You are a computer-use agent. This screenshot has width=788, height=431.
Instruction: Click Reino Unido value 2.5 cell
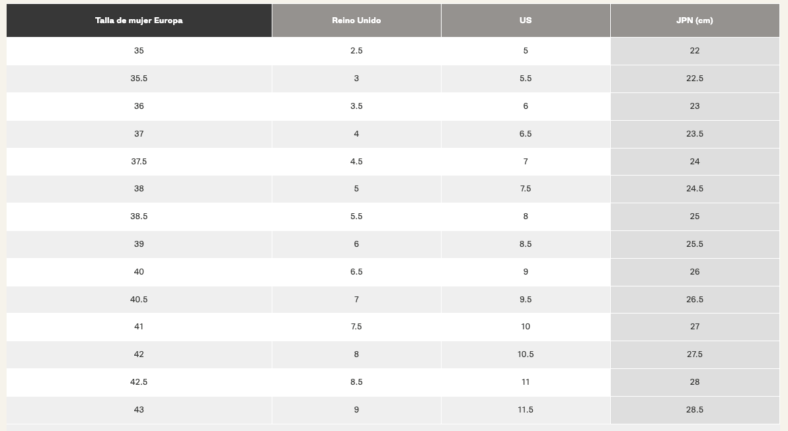(356, 51)
